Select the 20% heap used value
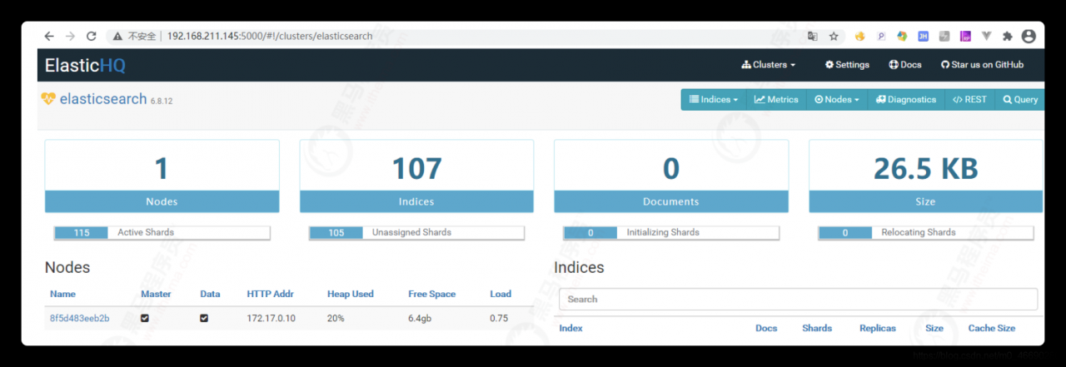 pos(336,319)
